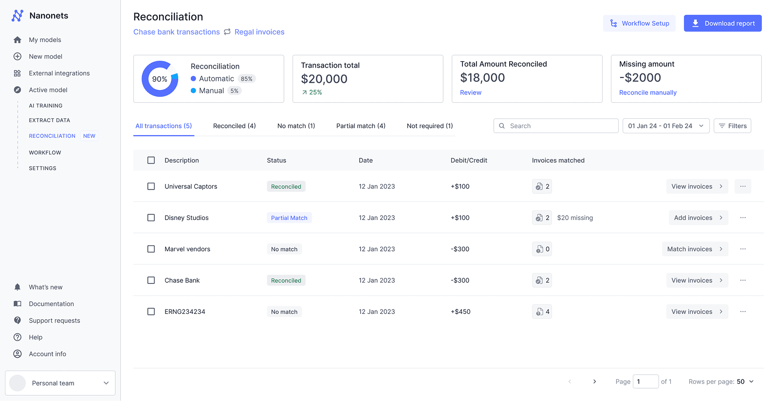
Task: Click the Nanonets logo icon
Action: pyautogui.click(x=18, y=16)
